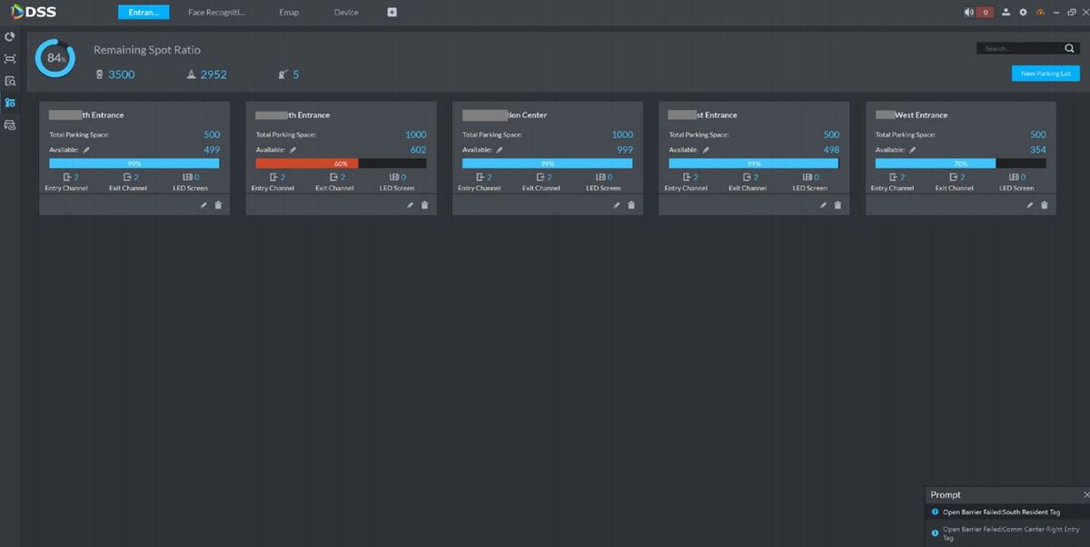Edit available spots on the 60% card
1090x547 pixels.
(293, 150)
